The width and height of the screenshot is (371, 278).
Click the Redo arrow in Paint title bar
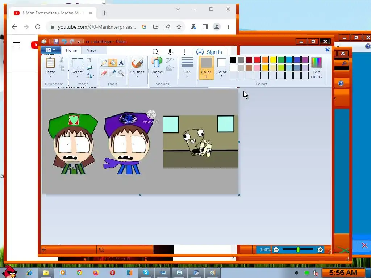(x=72, y=42)
